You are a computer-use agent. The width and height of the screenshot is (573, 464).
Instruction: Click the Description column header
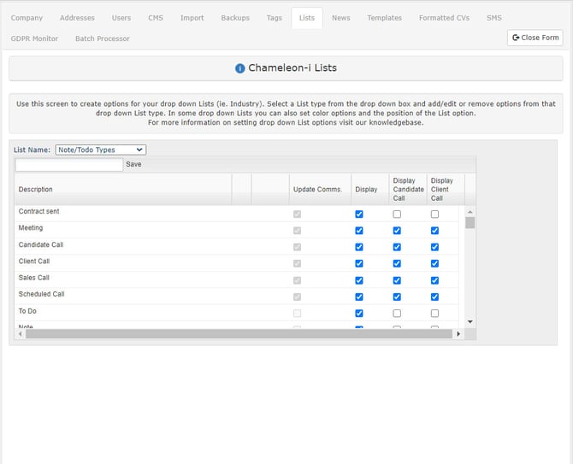pyautogui.click(x=123, y=190)
